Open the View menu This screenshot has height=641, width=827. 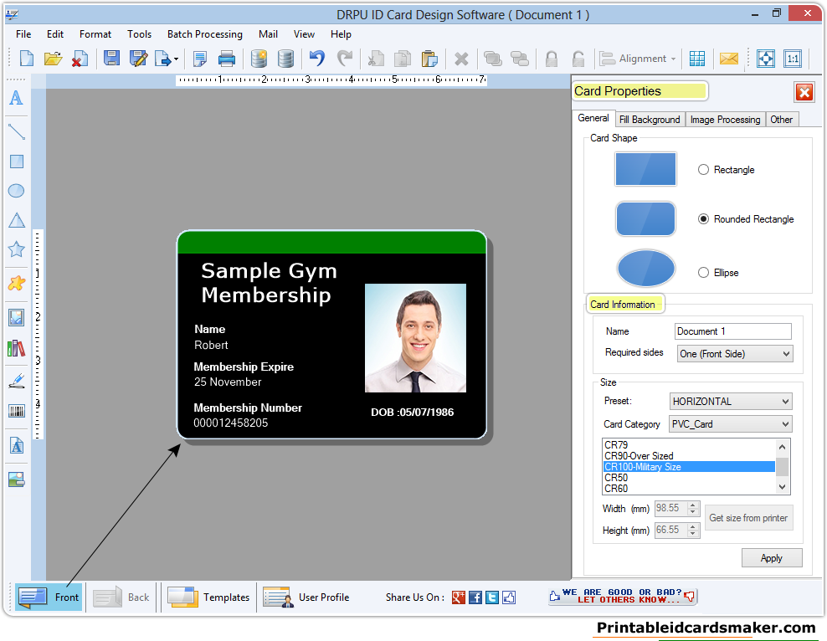304,34
